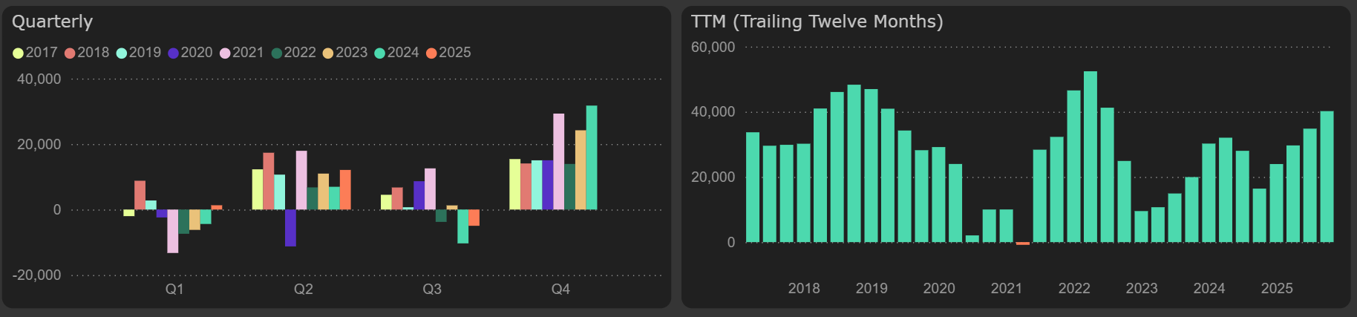Toggle the 2023 legend entry

[x=328, y=53]
